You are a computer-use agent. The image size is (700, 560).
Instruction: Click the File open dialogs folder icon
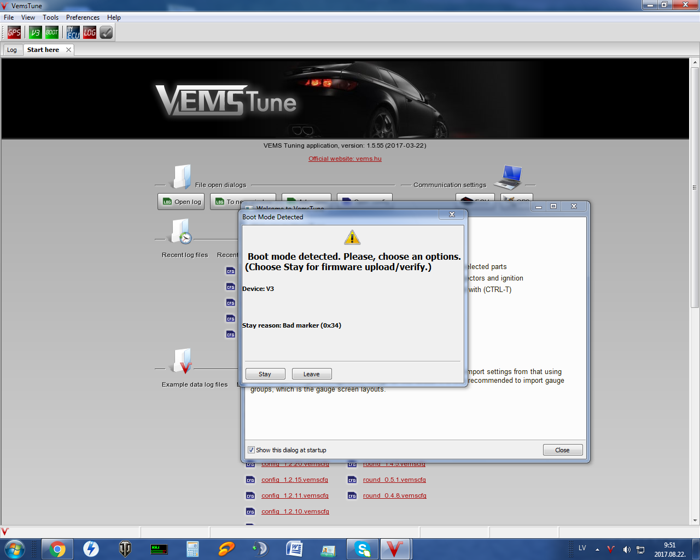pyautogui.click(x=181, y=177)
